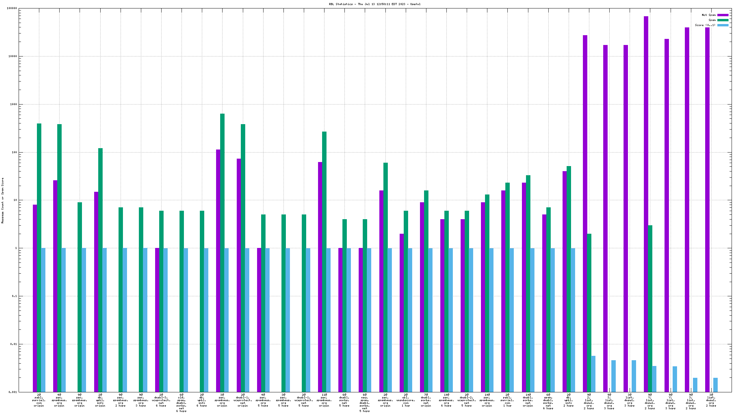
Task: Click the green Spam legend swatch
Action: point(723,20)
